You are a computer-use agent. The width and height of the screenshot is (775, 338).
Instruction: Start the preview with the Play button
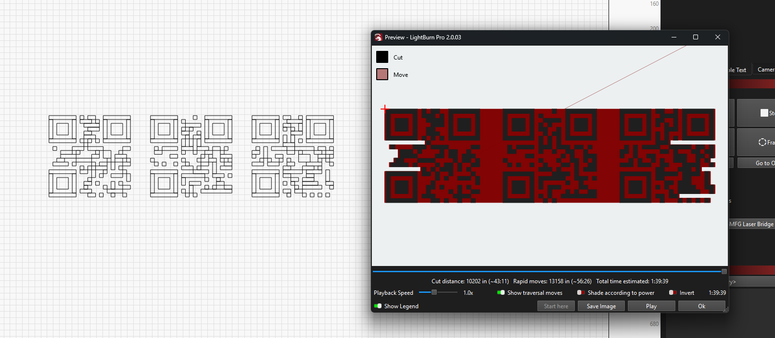click(x=651, y=306)
